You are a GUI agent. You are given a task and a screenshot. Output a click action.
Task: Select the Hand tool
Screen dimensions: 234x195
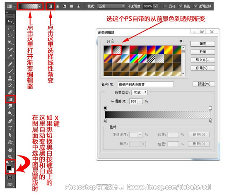10,149
